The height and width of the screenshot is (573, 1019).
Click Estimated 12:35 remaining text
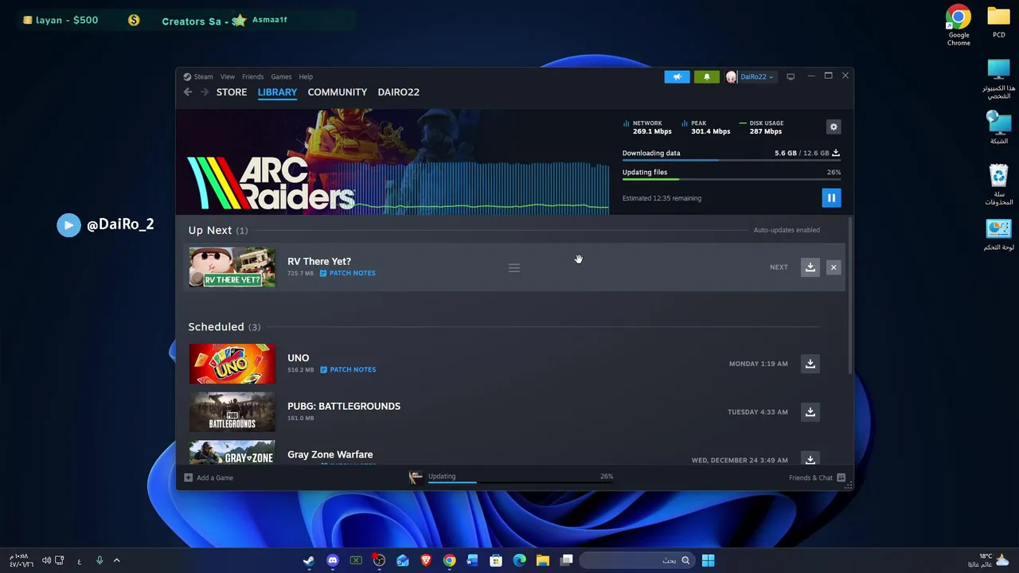(x=662, y=198)
